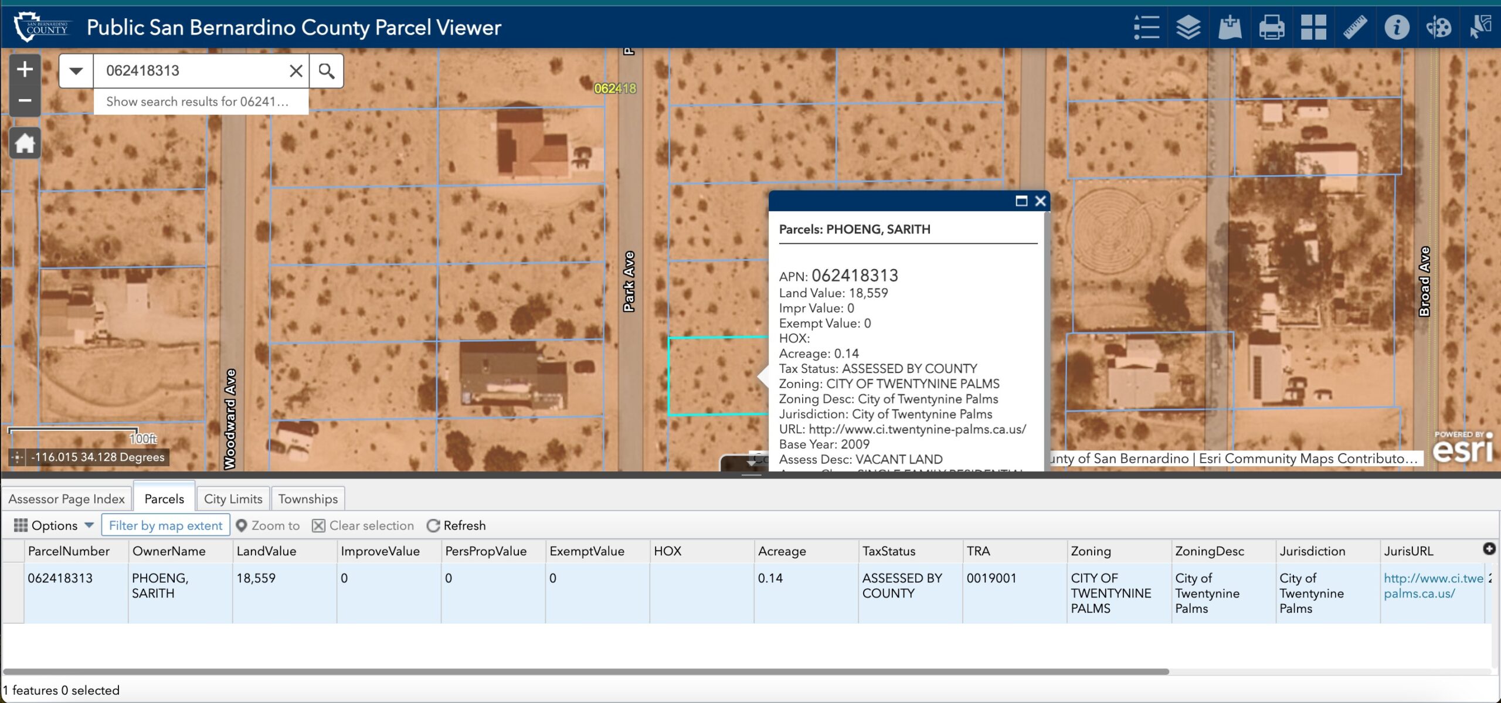Screen dimensions: 1501x703
Task: Open the Draw tool palette icon
Action: 1438,26
